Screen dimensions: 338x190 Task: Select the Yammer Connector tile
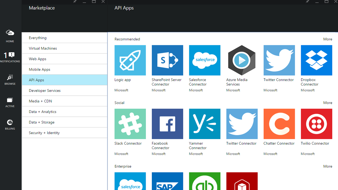tap(205, 124)
